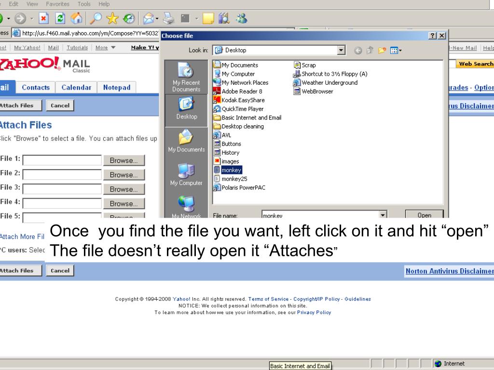Click Browse button for File 2
Screen dimensions: 494x370
tap(124, 175)
